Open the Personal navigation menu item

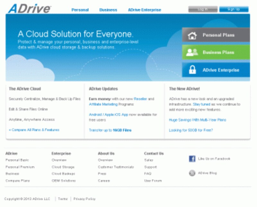point(80,10)
